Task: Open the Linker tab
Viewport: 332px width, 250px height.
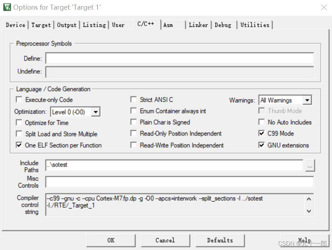Action: click(198, 25)
